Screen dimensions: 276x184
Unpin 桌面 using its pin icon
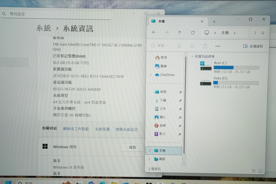pyautogui.click(x=181, y=92)
